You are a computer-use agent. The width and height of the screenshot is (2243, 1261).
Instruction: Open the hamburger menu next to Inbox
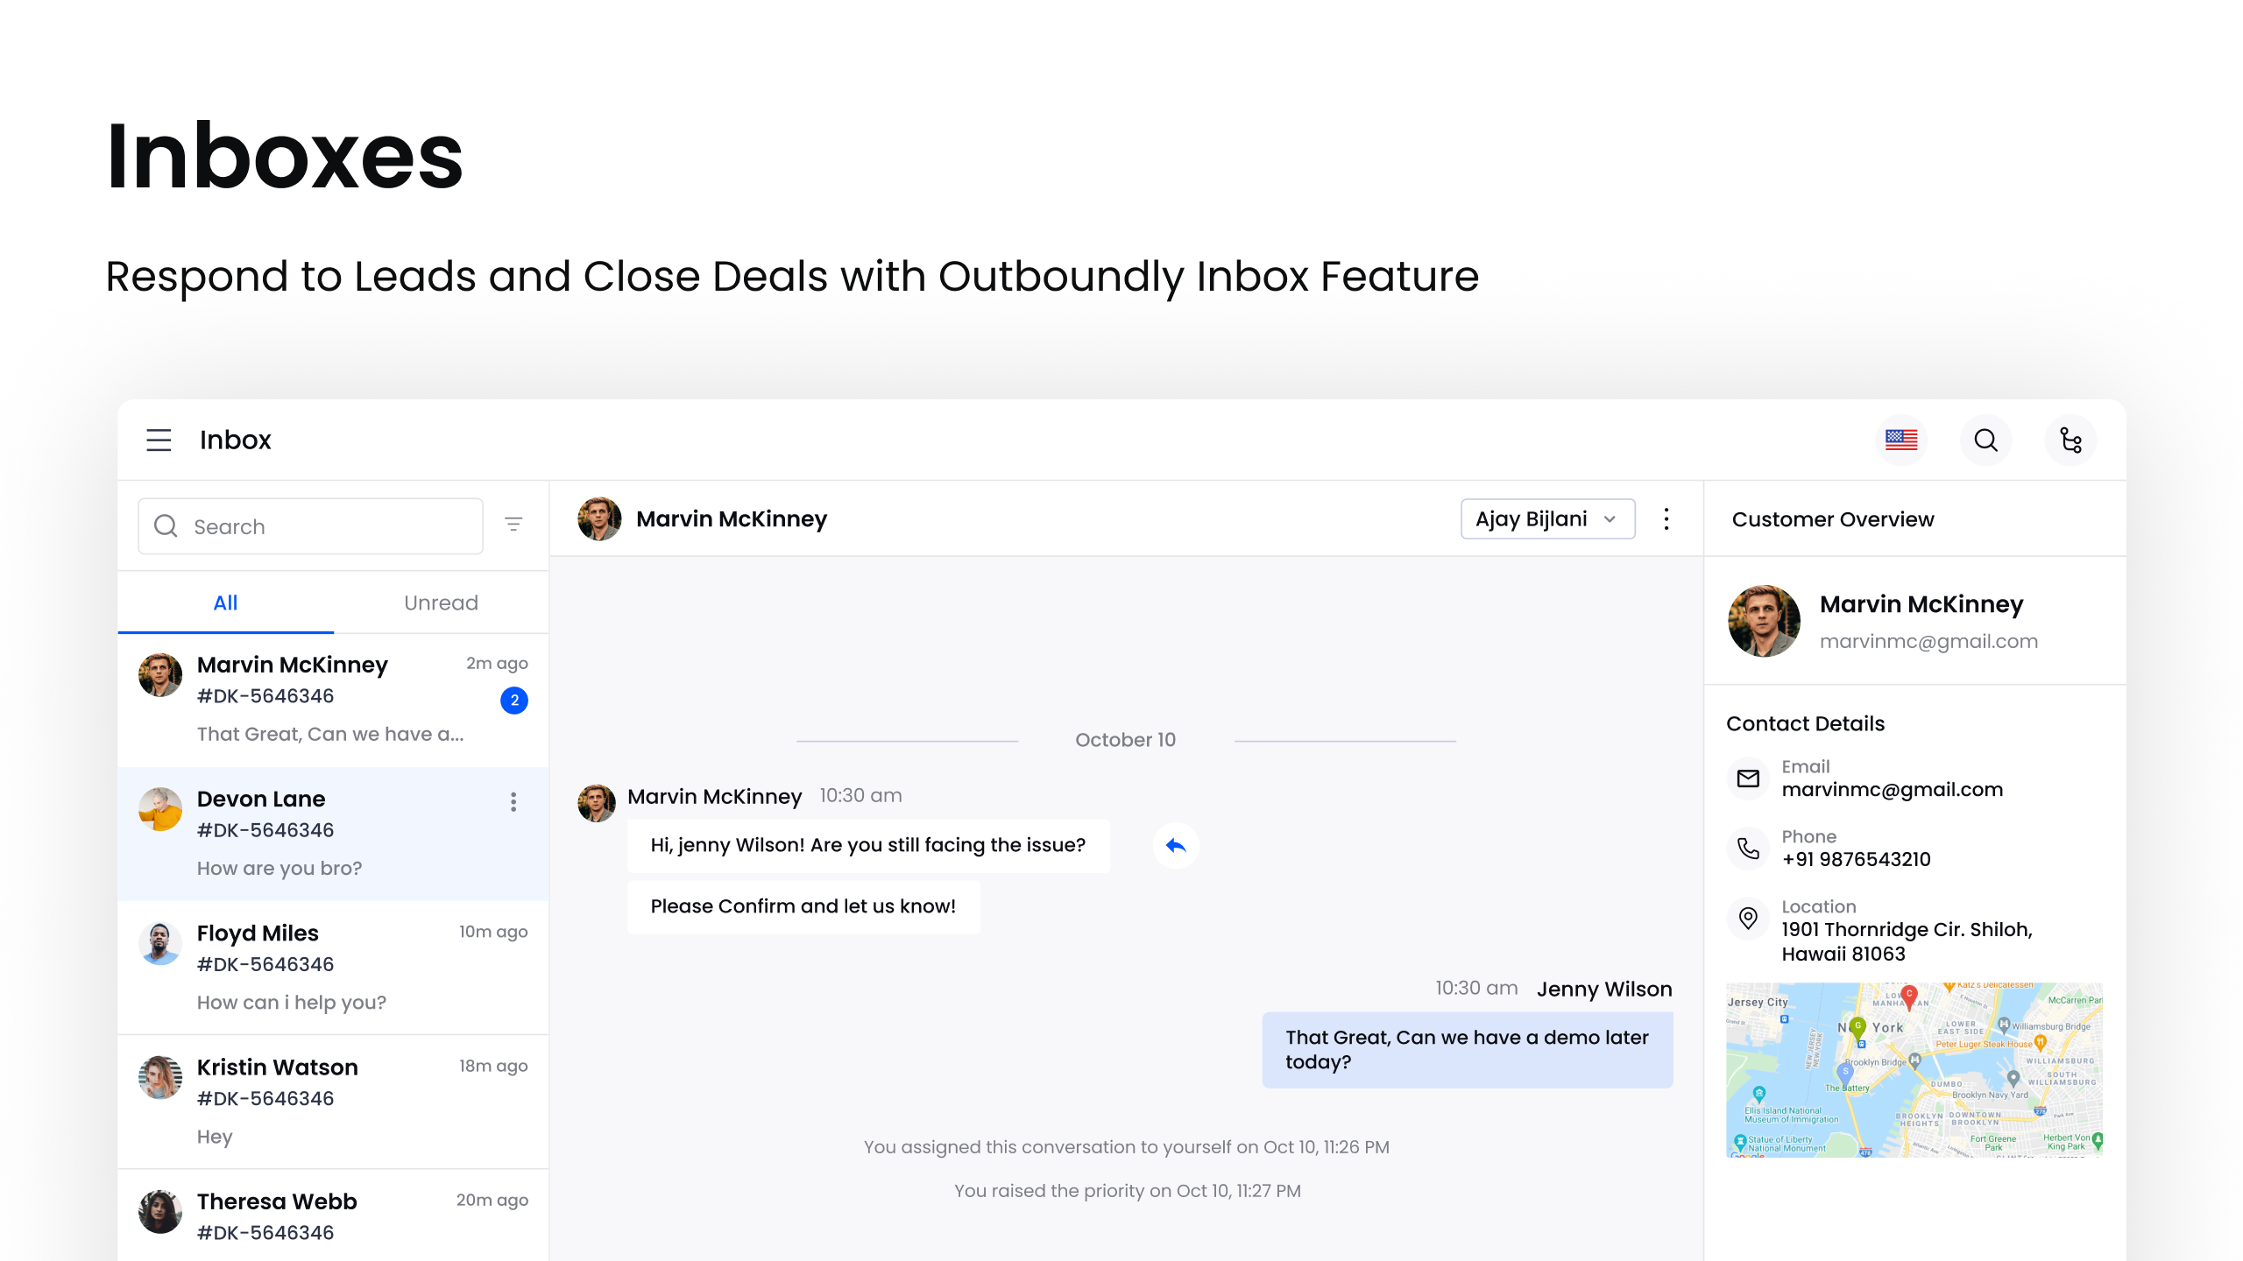[x=159, y=440]
